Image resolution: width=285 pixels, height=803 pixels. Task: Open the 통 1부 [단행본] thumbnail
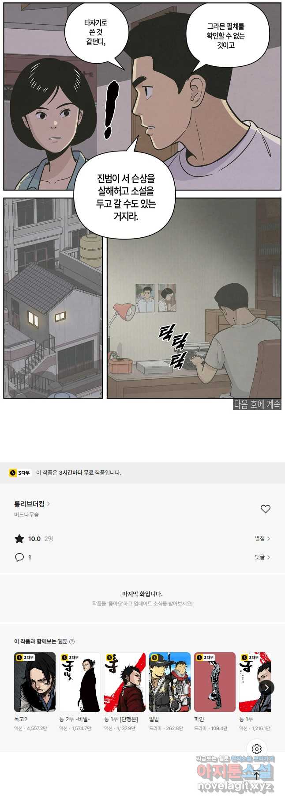[x=125, y=682]
